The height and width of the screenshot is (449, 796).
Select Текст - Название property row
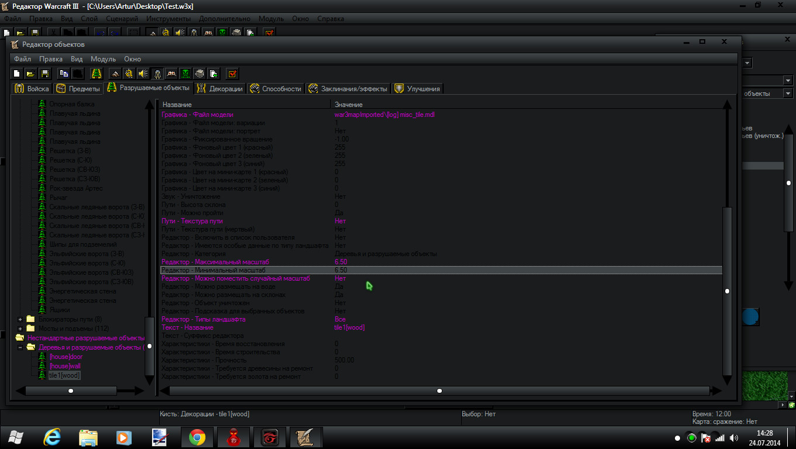(x=441, y=327)
